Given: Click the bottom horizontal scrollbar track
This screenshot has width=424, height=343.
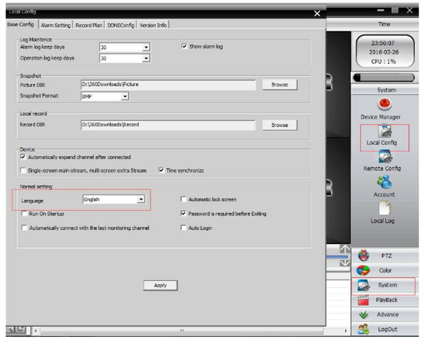Looking at the screenshot, I should [x=182, y=331].
